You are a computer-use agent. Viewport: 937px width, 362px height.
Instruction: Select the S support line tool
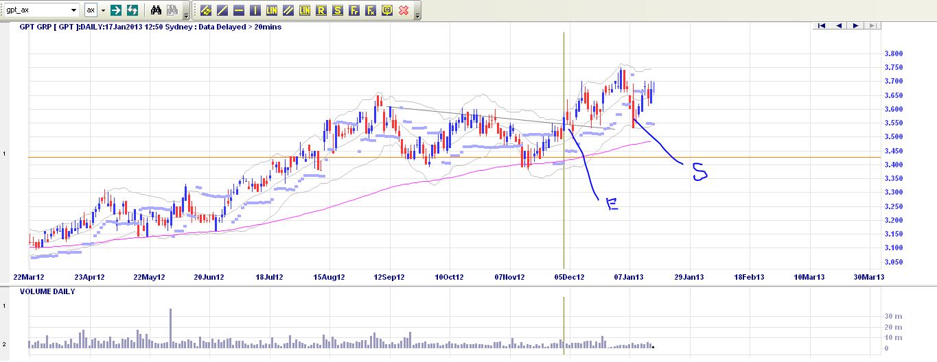coord(338,10)
